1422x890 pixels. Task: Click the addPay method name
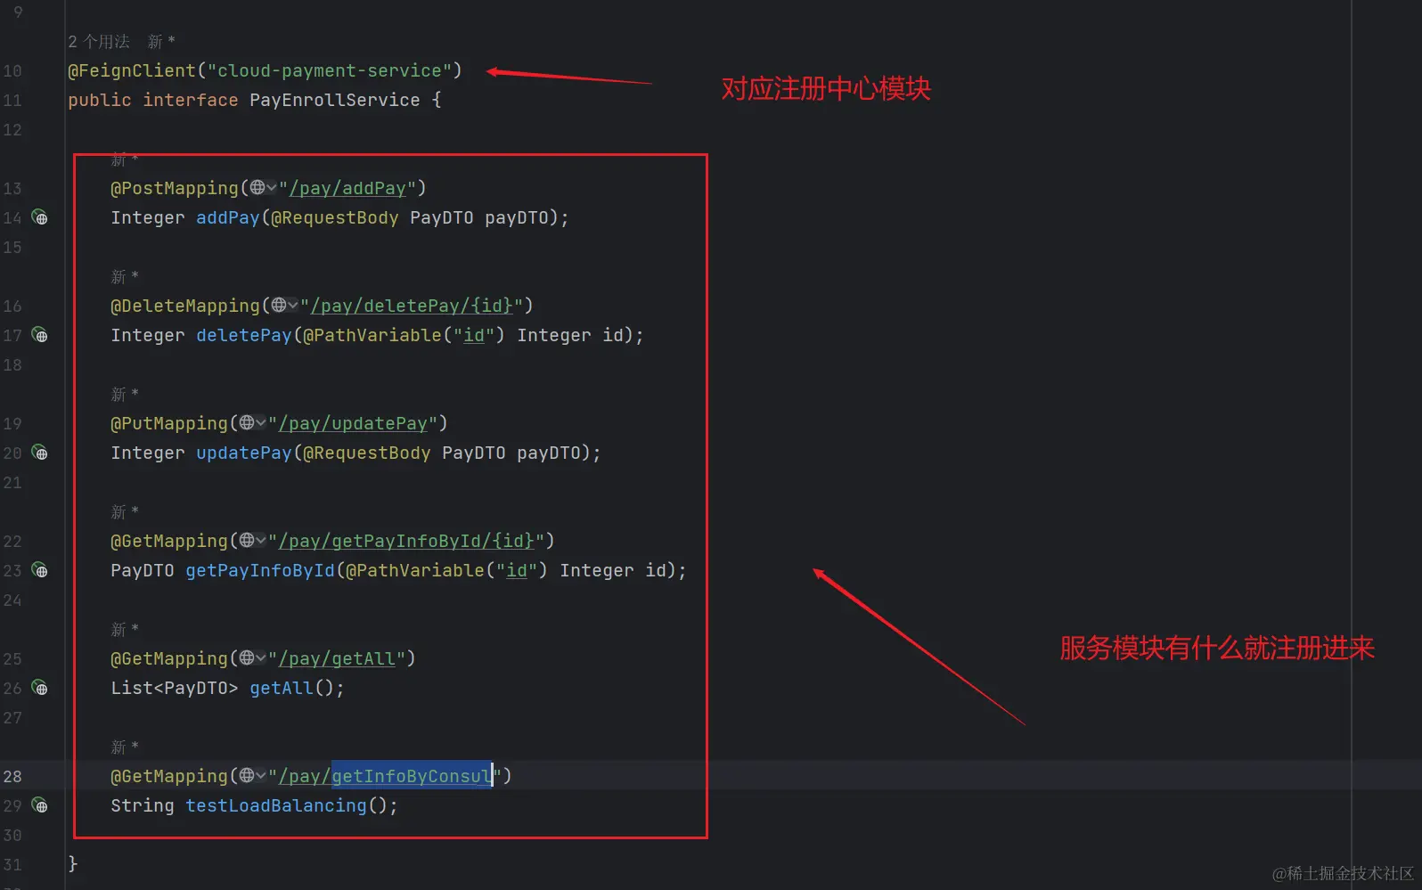click(x=227, y=217)
